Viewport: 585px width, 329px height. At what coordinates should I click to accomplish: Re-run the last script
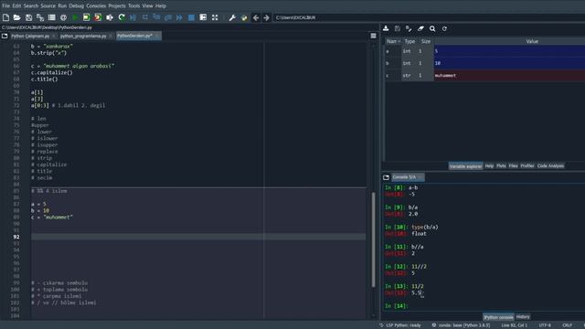[x=122, y=17]
